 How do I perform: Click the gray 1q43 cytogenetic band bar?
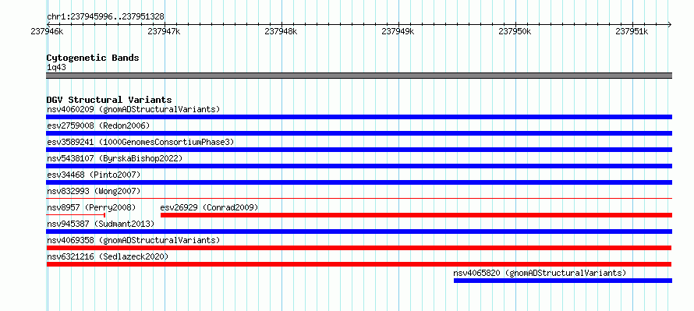point(359,76)
